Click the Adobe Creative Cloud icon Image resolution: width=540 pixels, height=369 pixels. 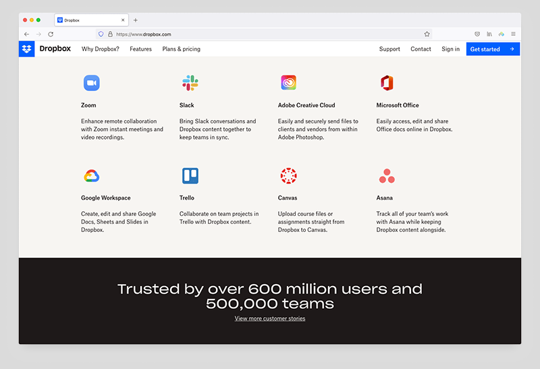pyautogui.click(x=288, y=82)
